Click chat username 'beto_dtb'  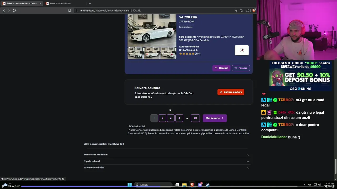[x=286, y=112]
